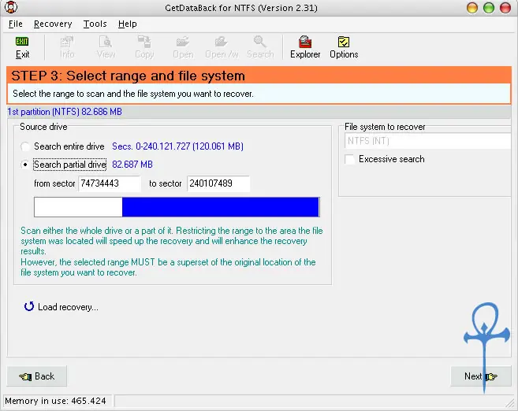The image size is (518, 411).
Task: Close the window with red button
Action: 505,7
